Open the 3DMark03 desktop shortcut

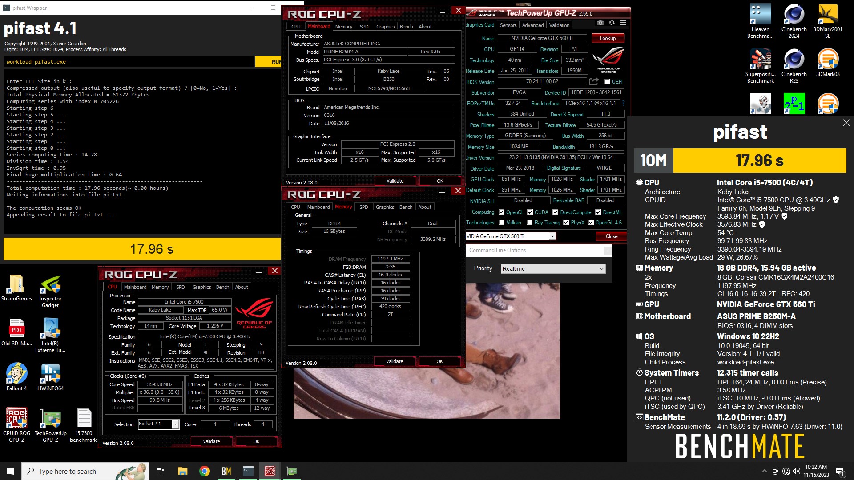click(x=828, y=63)
